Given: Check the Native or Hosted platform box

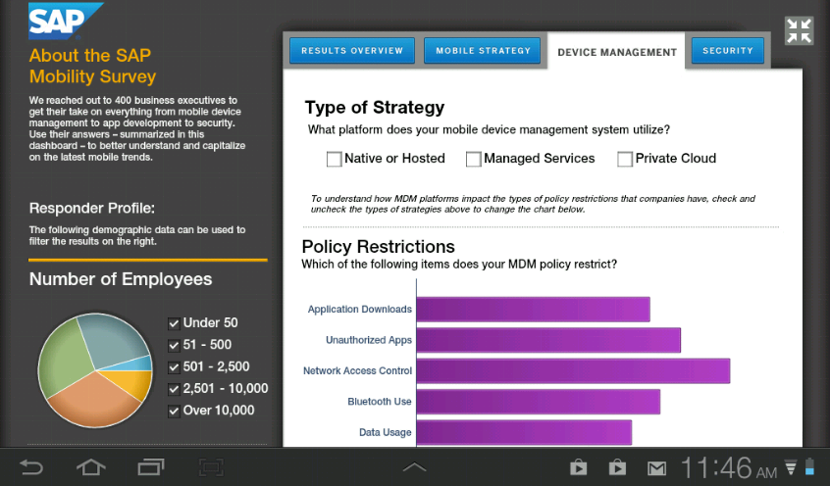Looking at the screenshot, I should [334, 159].
